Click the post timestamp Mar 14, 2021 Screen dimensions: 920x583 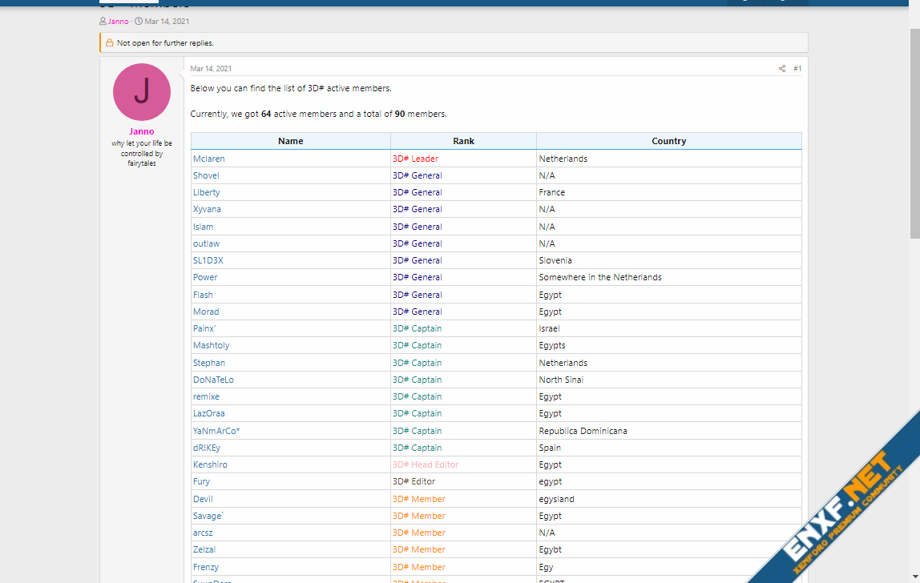pyautogui.click(x=211, y=69)
